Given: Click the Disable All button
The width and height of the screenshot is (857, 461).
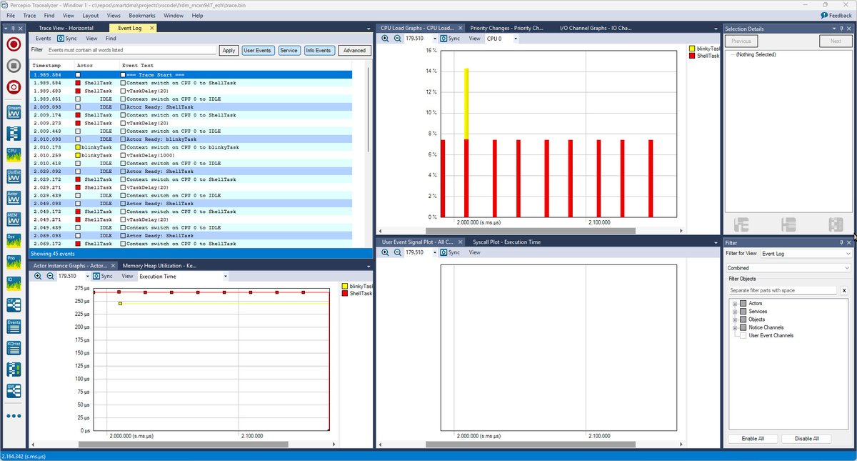Looking at the screenshot, I should tap(806, 438).
